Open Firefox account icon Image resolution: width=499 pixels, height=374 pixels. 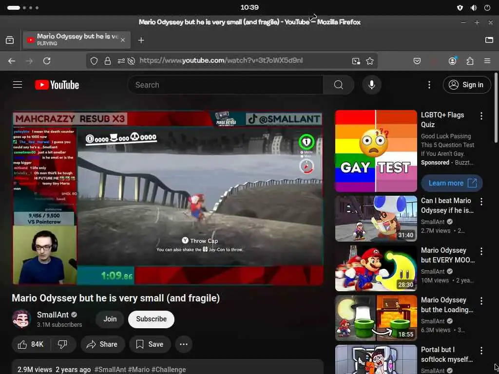click(x=453, y=61)
